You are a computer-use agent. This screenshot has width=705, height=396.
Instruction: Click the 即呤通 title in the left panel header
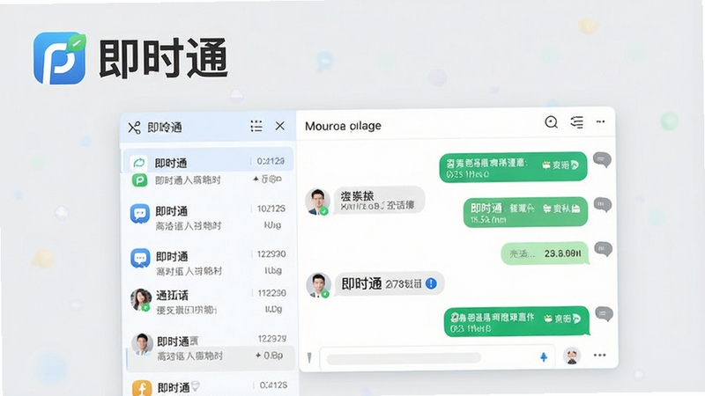[165, 128]
